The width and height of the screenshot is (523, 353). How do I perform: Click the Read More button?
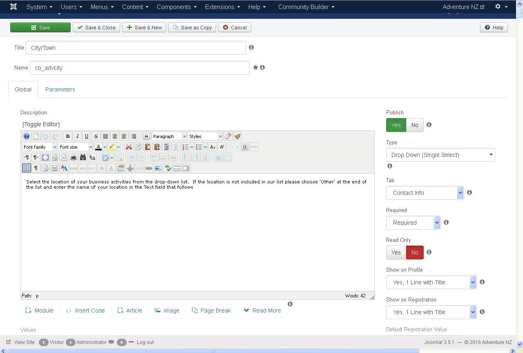click(x=262, y=311)
